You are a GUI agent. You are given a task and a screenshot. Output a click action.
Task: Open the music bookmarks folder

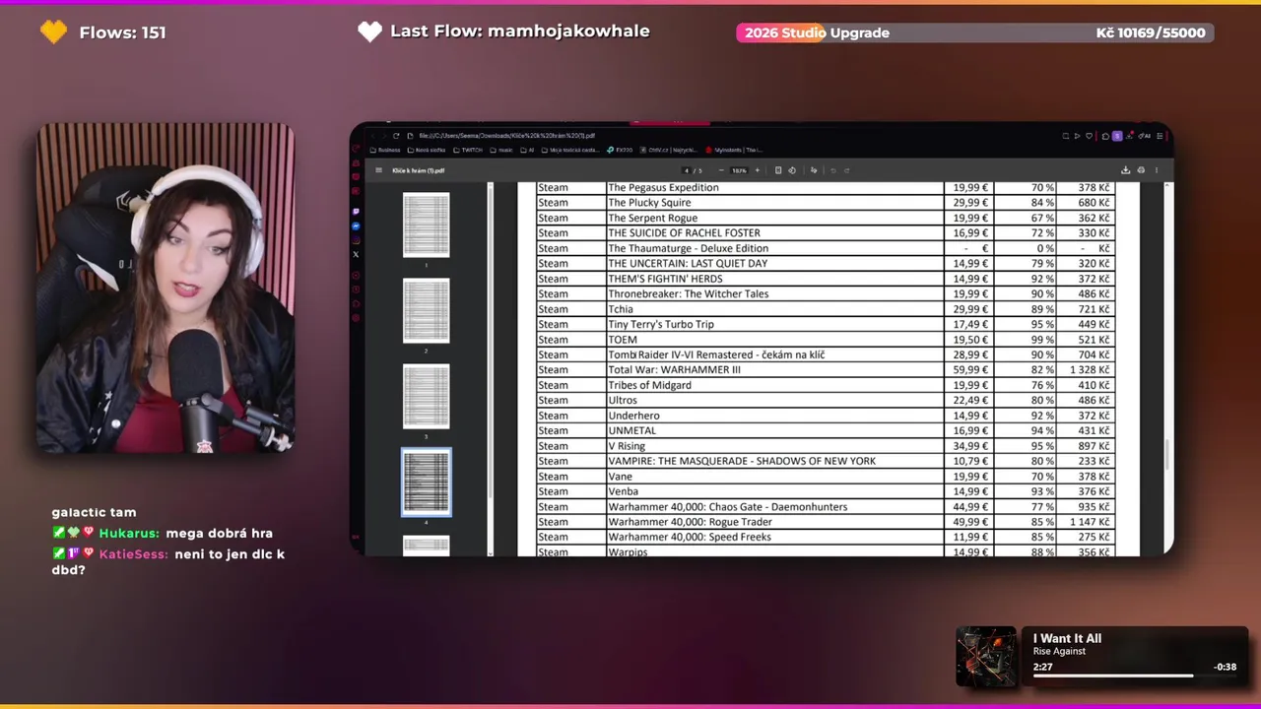501,150
